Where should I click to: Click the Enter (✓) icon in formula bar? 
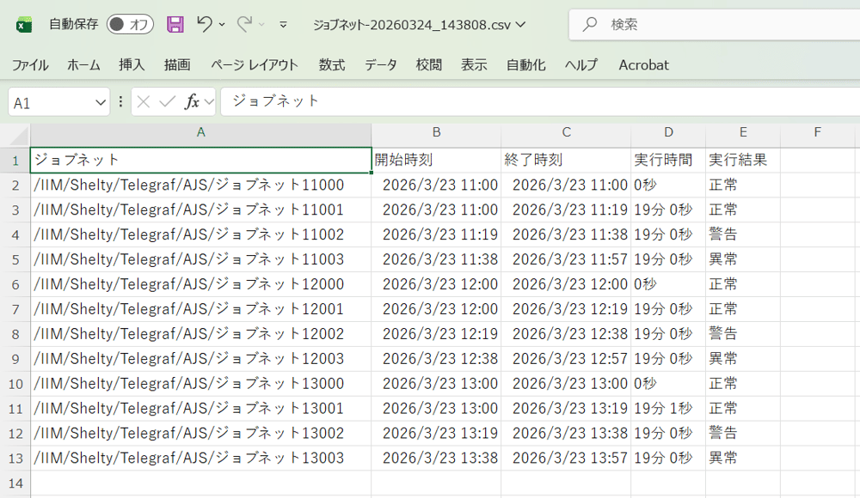click(166, 101)
